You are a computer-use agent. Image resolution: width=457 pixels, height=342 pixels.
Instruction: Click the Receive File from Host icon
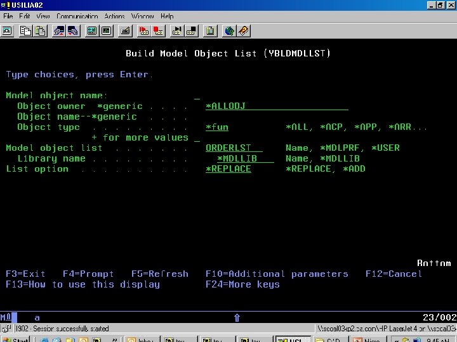click(x=74, y=31)
